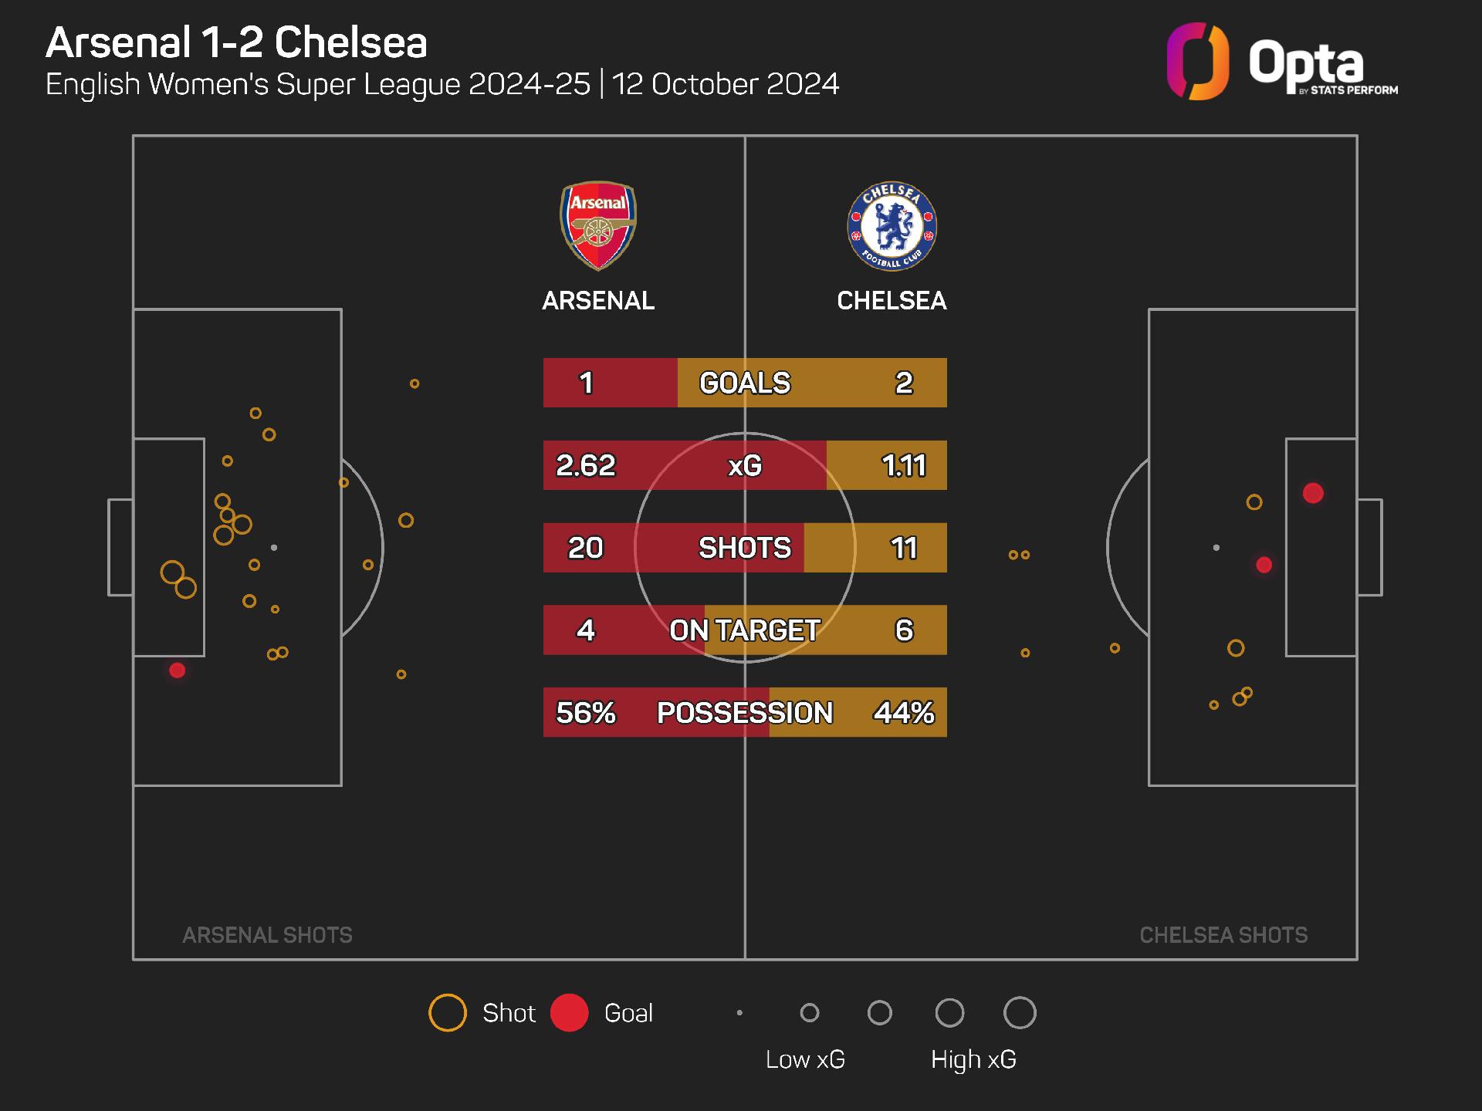Click the Opta logo in the header
The height and width of the screenshot is (1111, 1482).
[1281, 63]
